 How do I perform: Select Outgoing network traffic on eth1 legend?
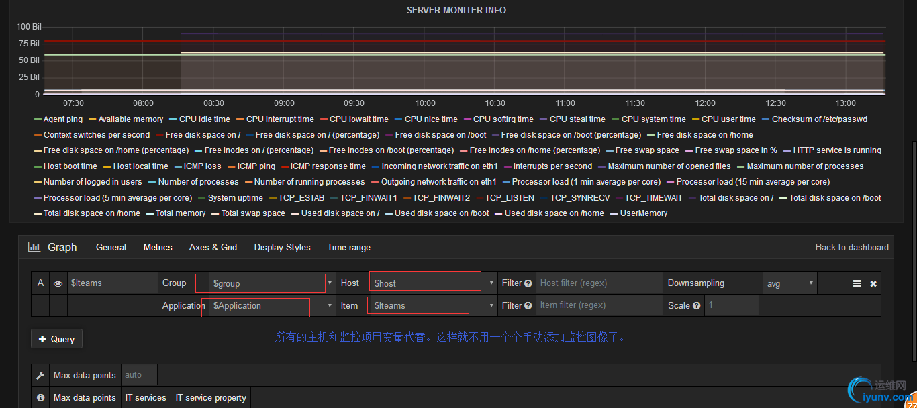coord(439,182)
